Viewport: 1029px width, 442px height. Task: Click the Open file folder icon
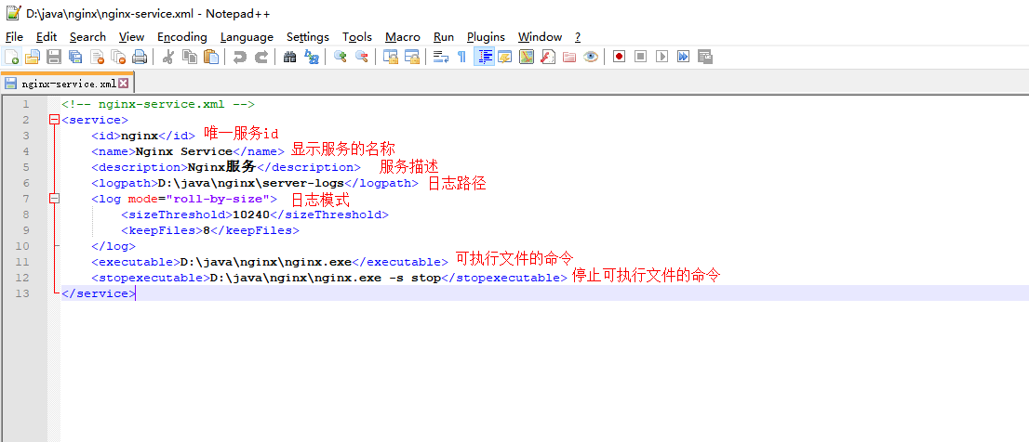(33, 57)
